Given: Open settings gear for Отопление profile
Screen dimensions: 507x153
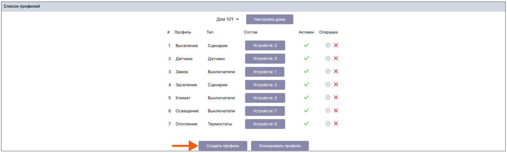Looking at the screenshot, I should pyautogui.click(x=328, y=124).
